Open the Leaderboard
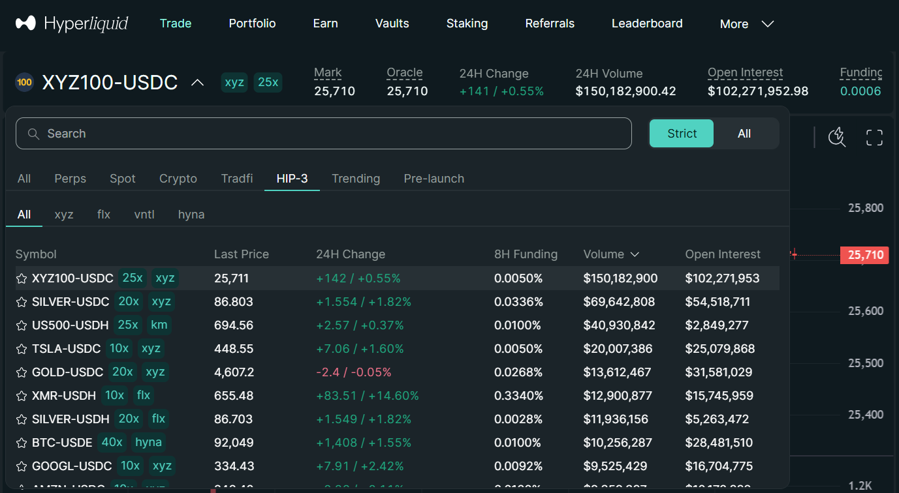899x493 pixels. click(647, 23)
